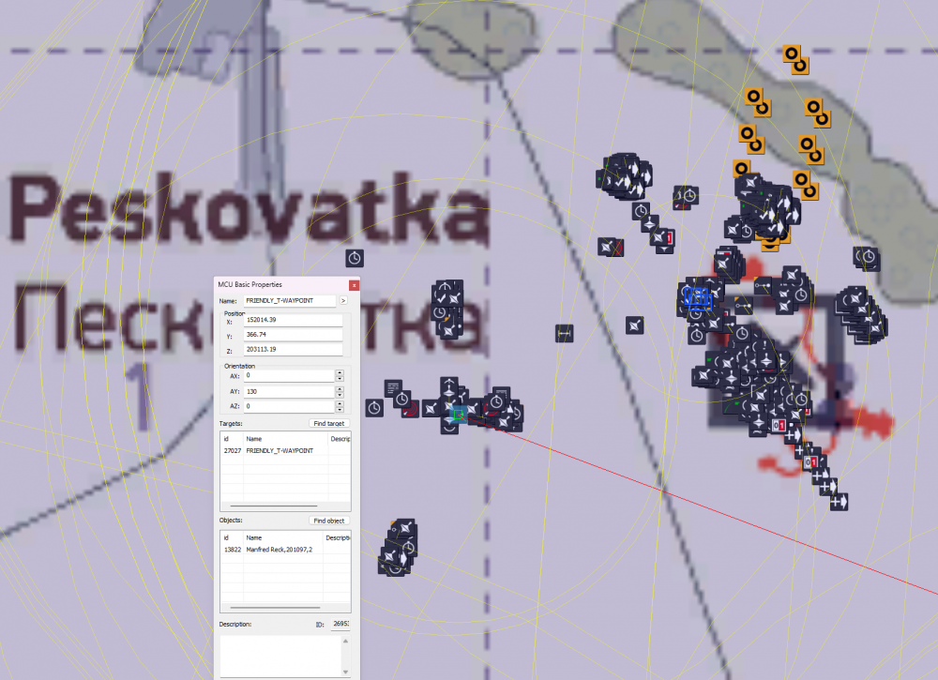Select the bottommost plus-arrow node icon
Viewport: 938px width, 680px height.
tap(840, 502)
